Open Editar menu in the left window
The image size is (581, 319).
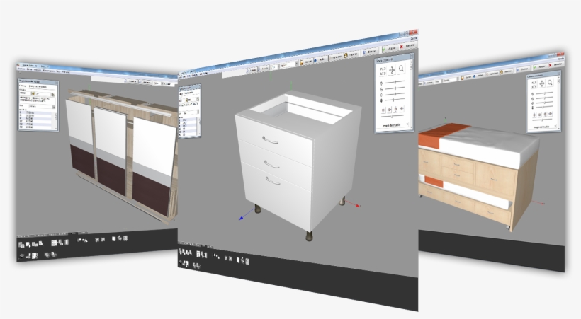[x=29, y=69]
